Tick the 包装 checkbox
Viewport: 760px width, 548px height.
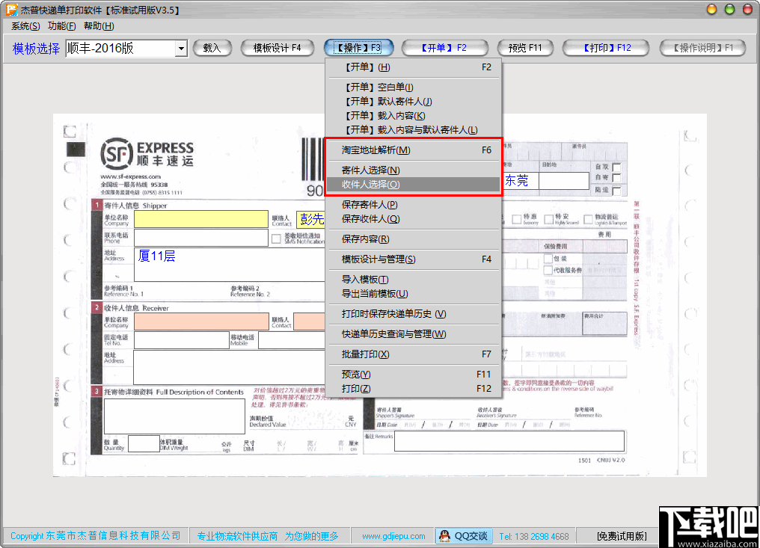tap(548, 259)
